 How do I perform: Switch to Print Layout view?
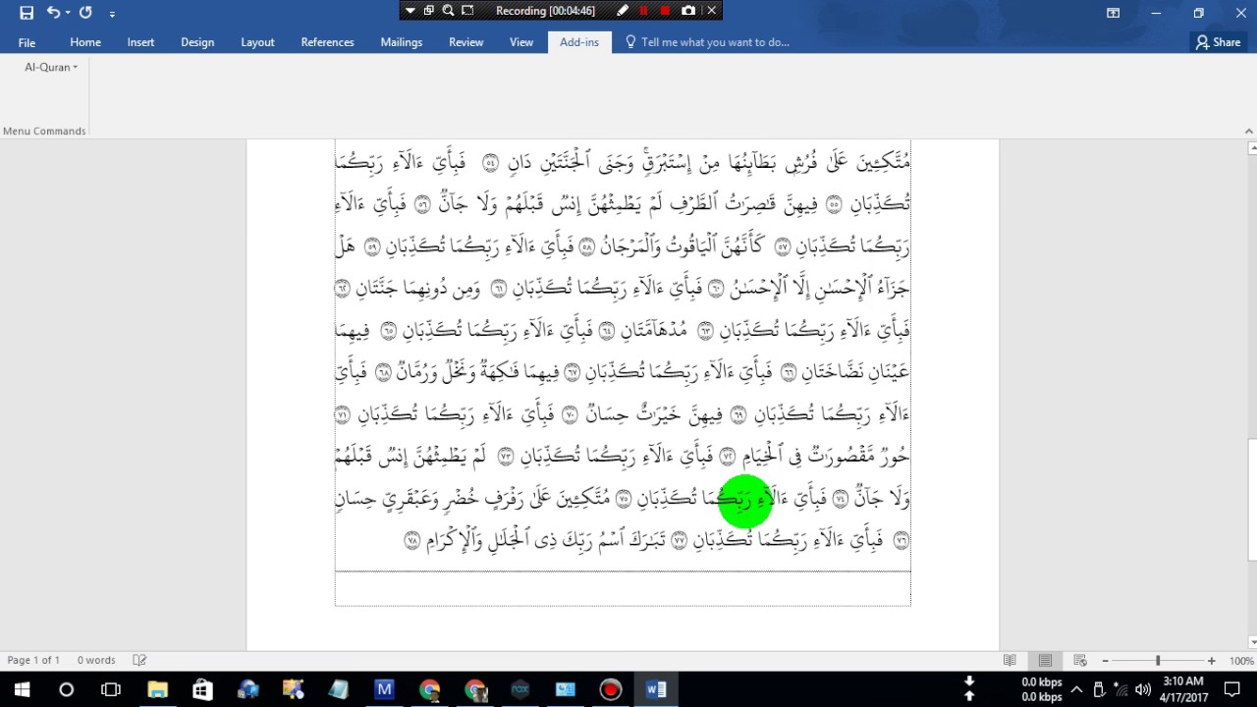1045,661
